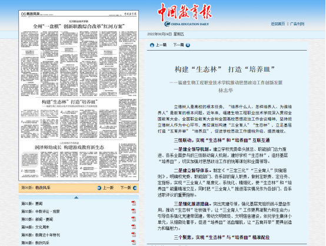The width and height of the screenshot is (326, 246).
Task: Select 第04版：文化周末 in page list
Action: [35, 227]
